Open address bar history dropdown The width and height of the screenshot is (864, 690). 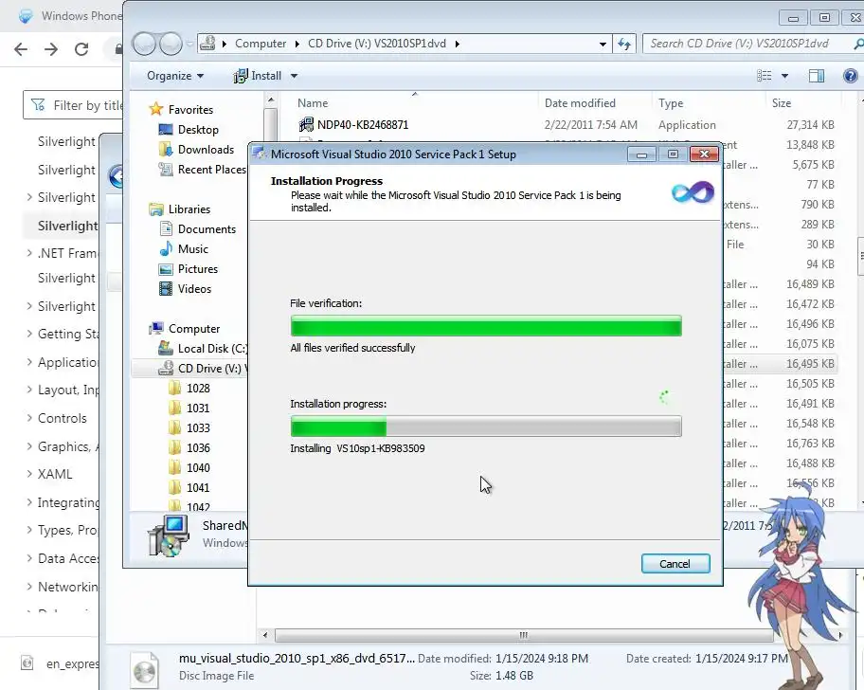pos(603,45)
